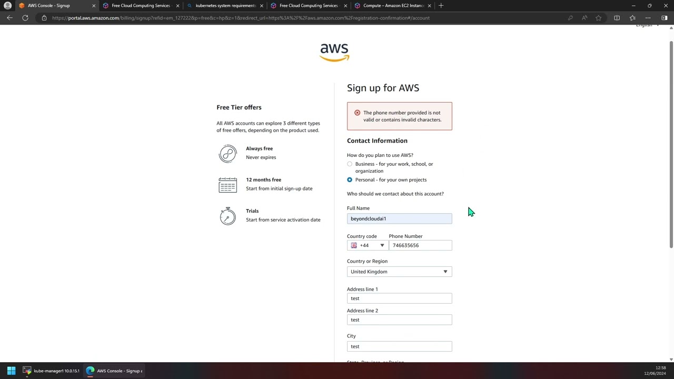The width and height of the screenshot is (674, 379).
Task: Click Start from service activation date text
Action: click(x=283, y=220)
